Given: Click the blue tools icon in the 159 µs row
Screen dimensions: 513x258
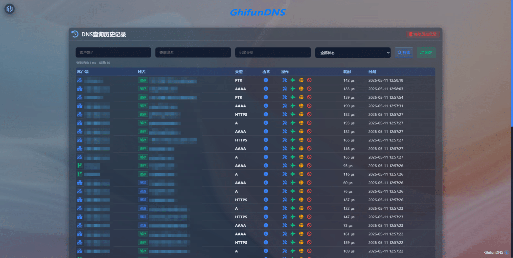Looking at the screenshot, I should tap(285, 97).
